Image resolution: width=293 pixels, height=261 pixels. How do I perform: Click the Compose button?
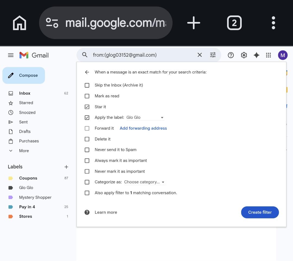pos(24,75)
